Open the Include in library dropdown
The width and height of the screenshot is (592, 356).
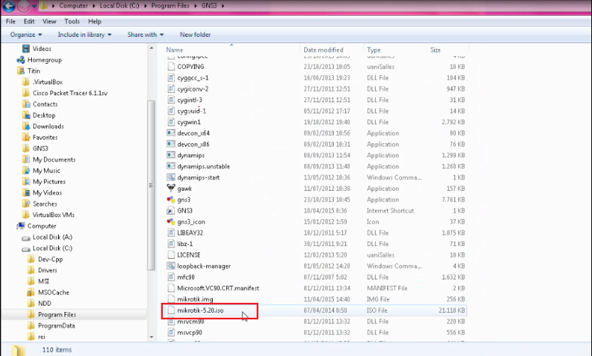point(84,35)
